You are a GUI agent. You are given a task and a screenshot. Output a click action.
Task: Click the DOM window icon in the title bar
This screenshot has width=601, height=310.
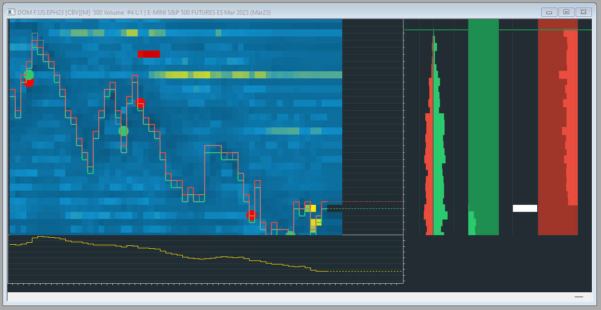[11, 12]
